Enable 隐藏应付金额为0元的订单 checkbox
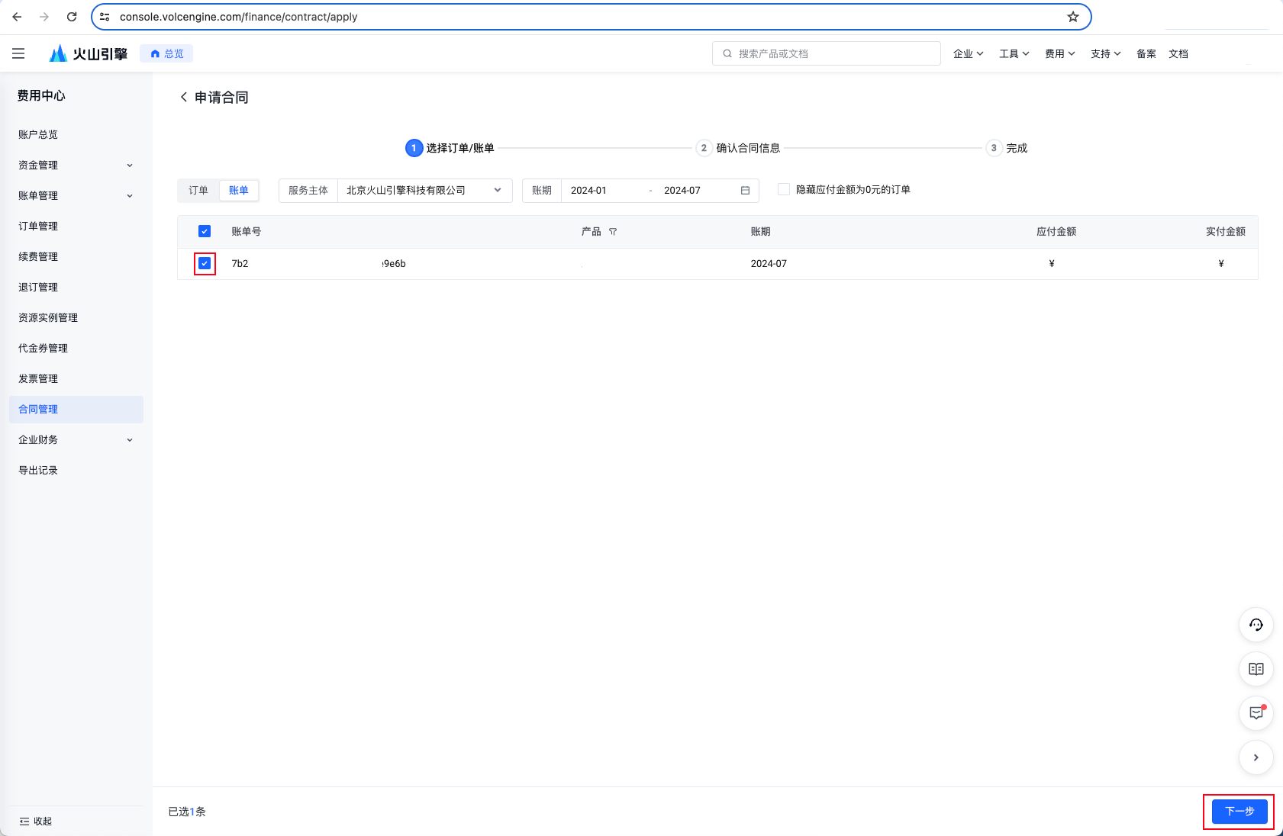Image resolution: width=1283 pixels, height=836 pixels. (784, 190)
